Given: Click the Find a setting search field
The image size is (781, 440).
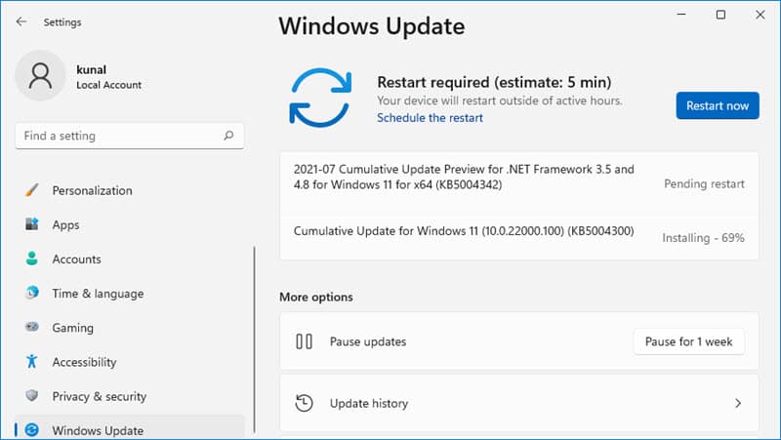Looking at the screenshot, I should click(x=130, y=136).
